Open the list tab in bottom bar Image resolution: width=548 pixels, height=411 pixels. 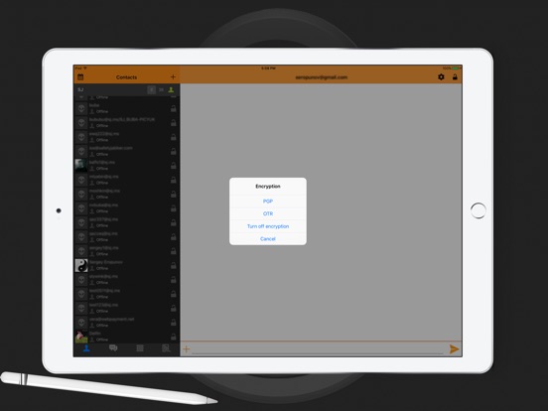pos(140,348)
